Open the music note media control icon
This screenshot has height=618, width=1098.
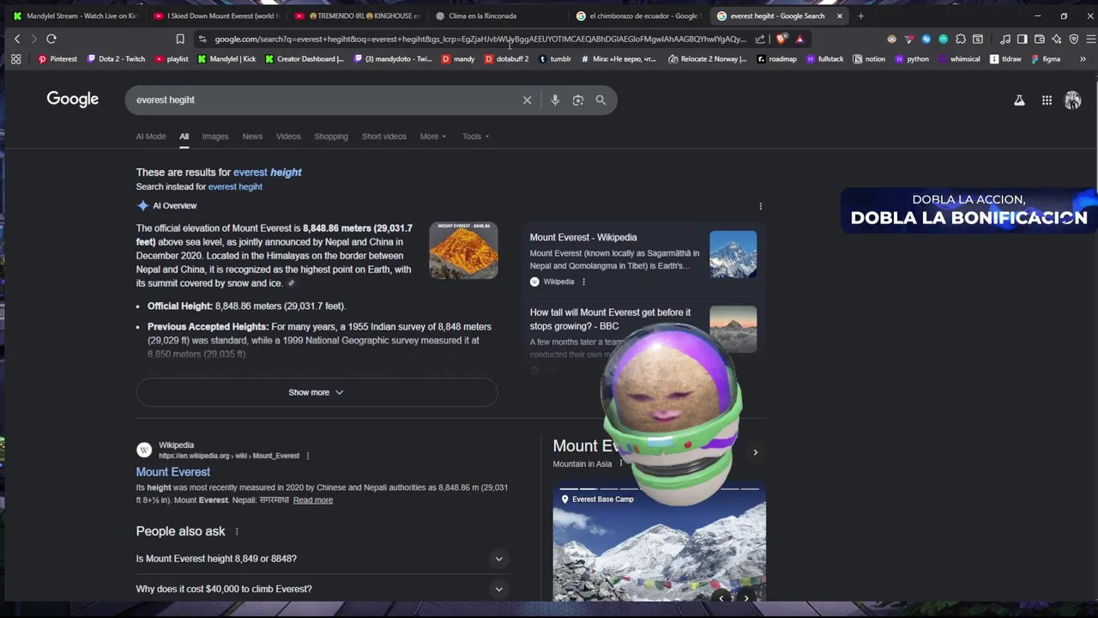point(1005,39)
